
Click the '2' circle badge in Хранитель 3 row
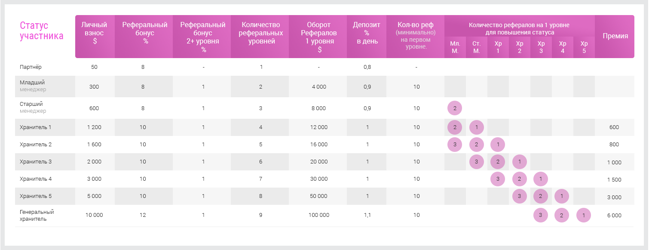coord(498,162)
